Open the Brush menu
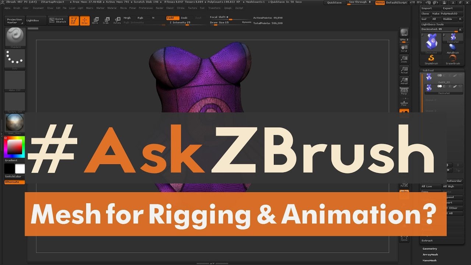This screenshot has width=471, height=265. [17, 8]
